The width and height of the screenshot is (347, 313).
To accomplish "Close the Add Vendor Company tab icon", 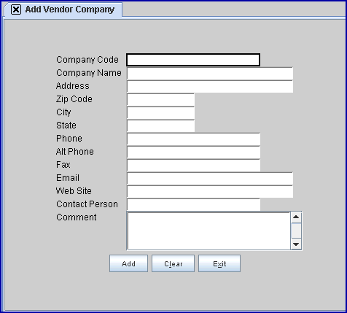I will [16, 9].
